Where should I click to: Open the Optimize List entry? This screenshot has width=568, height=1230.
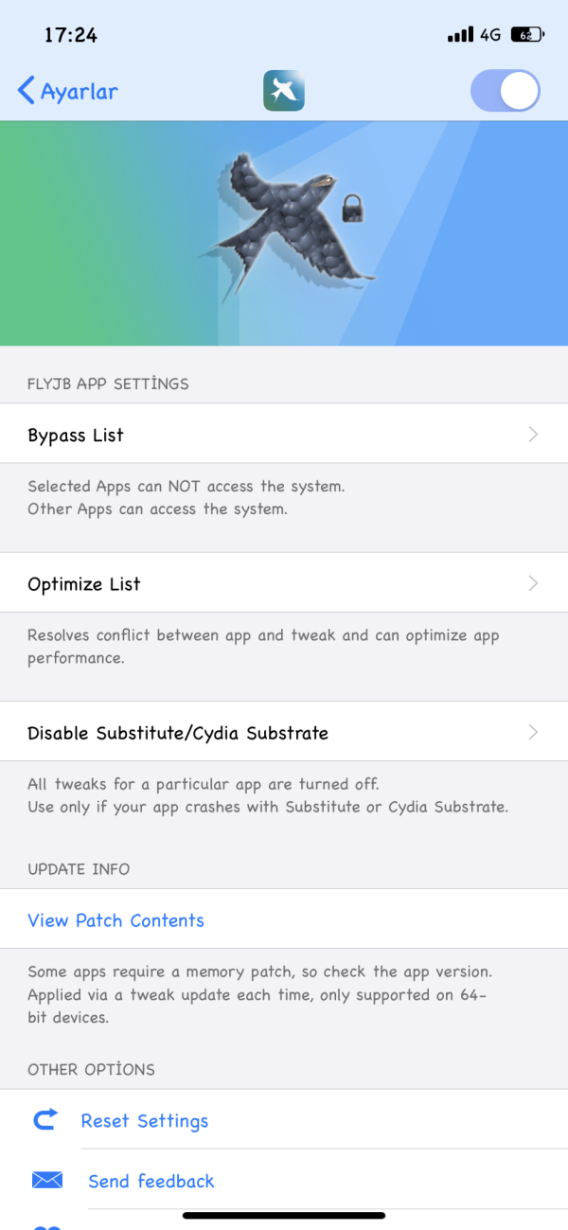84,584
